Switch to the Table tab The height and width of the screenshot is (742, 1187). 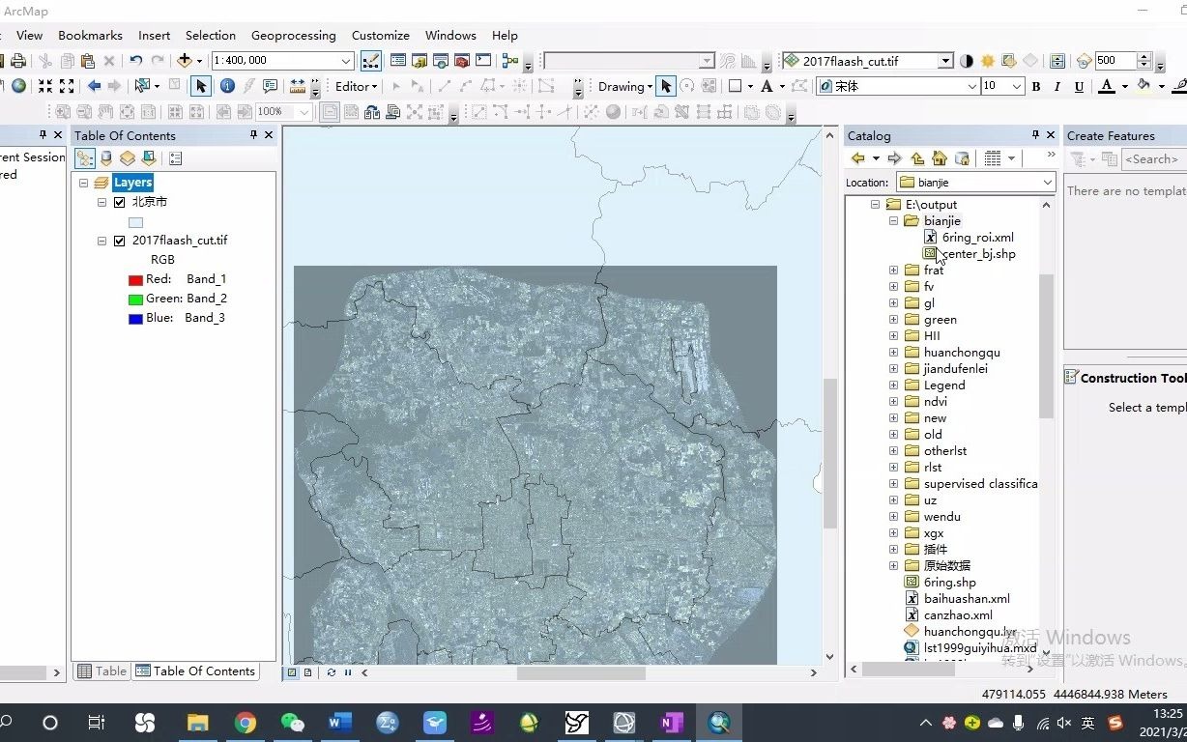point(102,671)
